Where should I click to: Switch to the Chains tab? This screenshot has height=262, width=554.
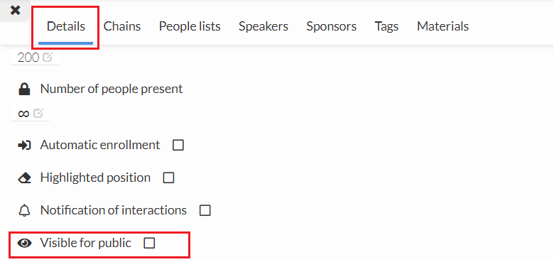[x=122, y=26]
